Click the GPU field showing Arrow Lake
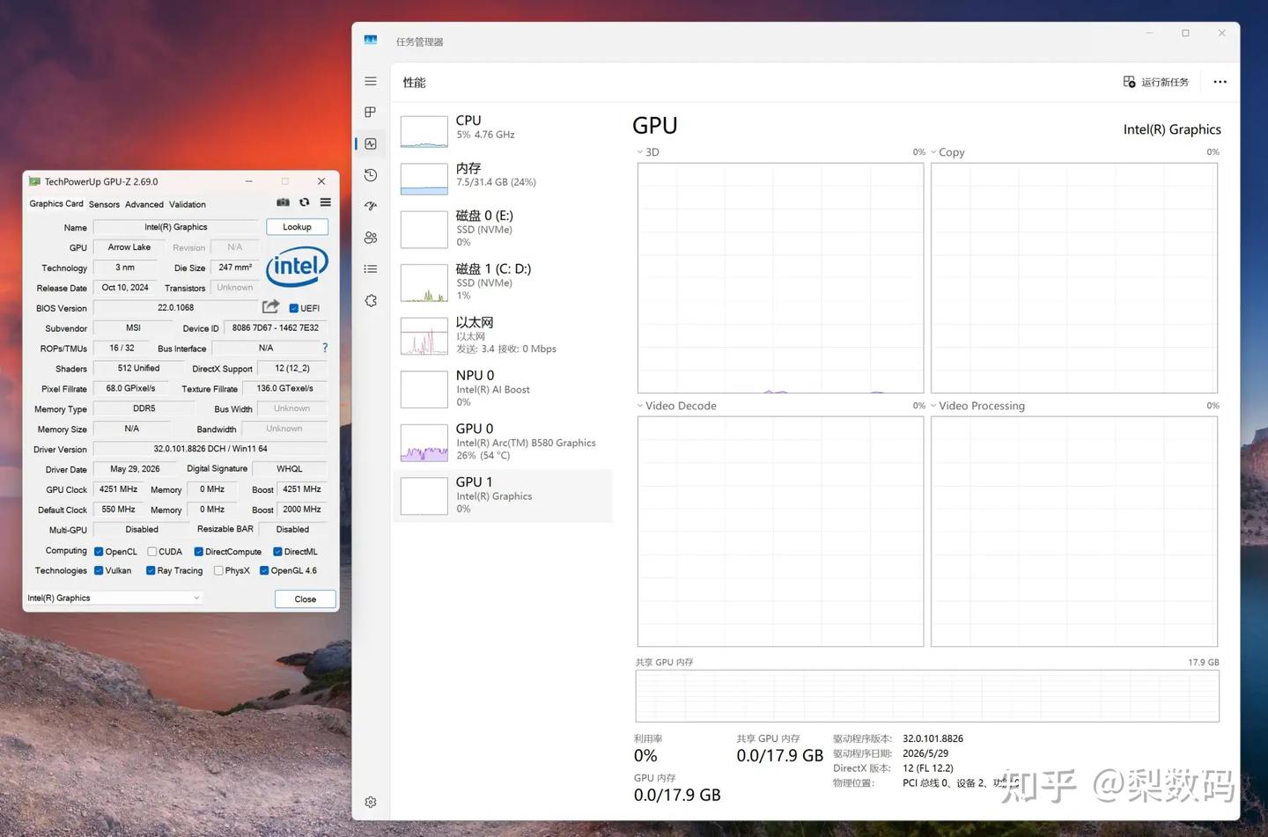The height and width of the screenshot is (837, 1268). [x=129, y=247]
